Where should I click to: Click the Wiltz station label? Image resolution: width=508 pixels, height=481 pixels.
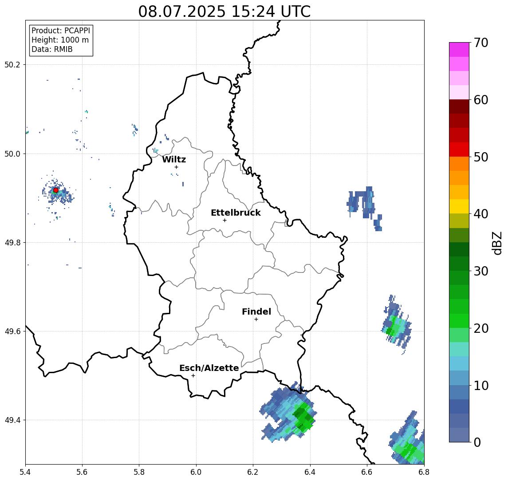(x=174, y=159)
